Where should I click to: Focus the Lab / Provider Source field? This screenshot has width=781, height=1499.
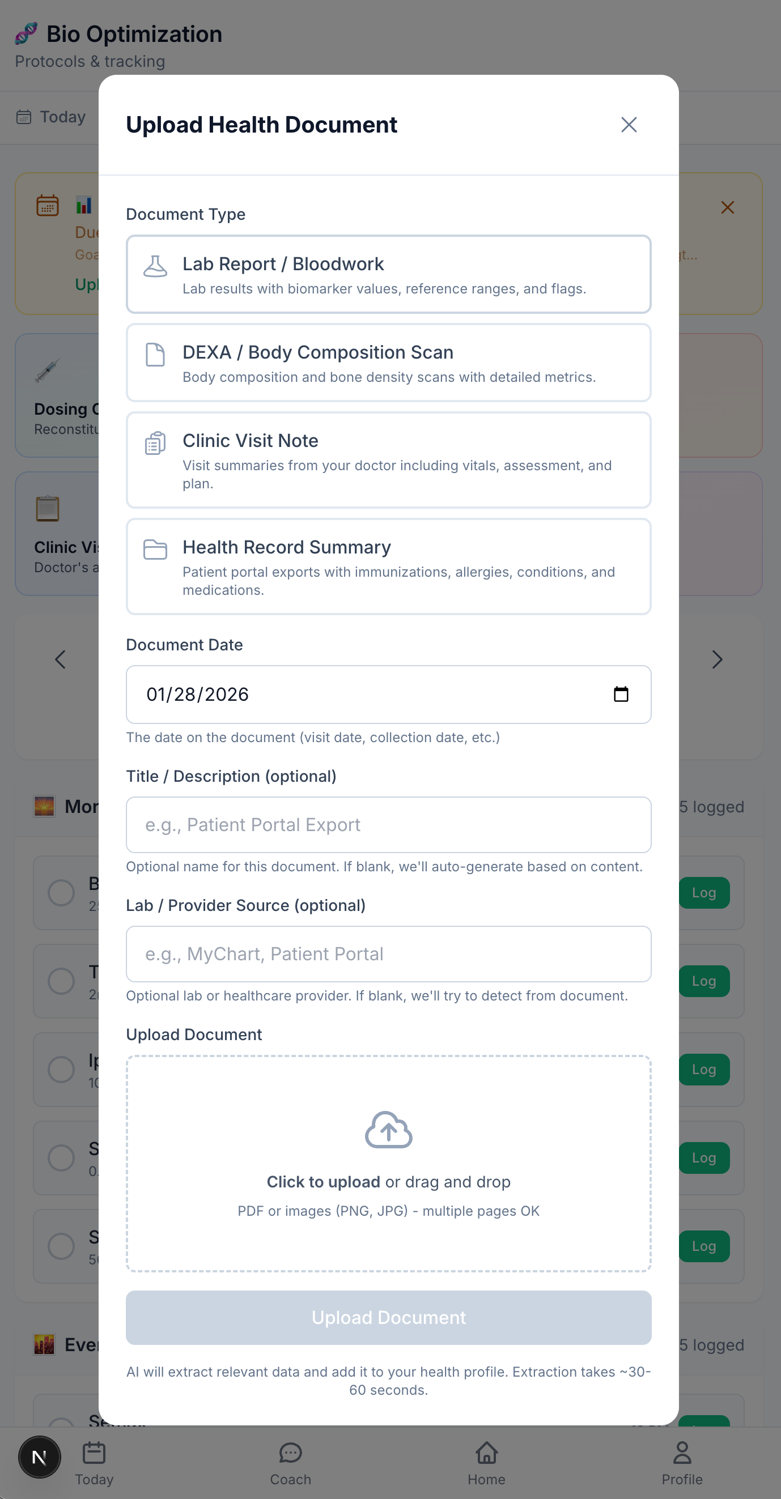tap(388, 954)
